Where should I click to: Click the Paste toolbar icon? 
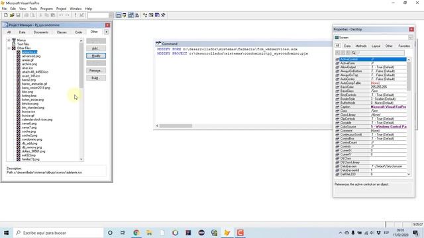coord(53,15)
